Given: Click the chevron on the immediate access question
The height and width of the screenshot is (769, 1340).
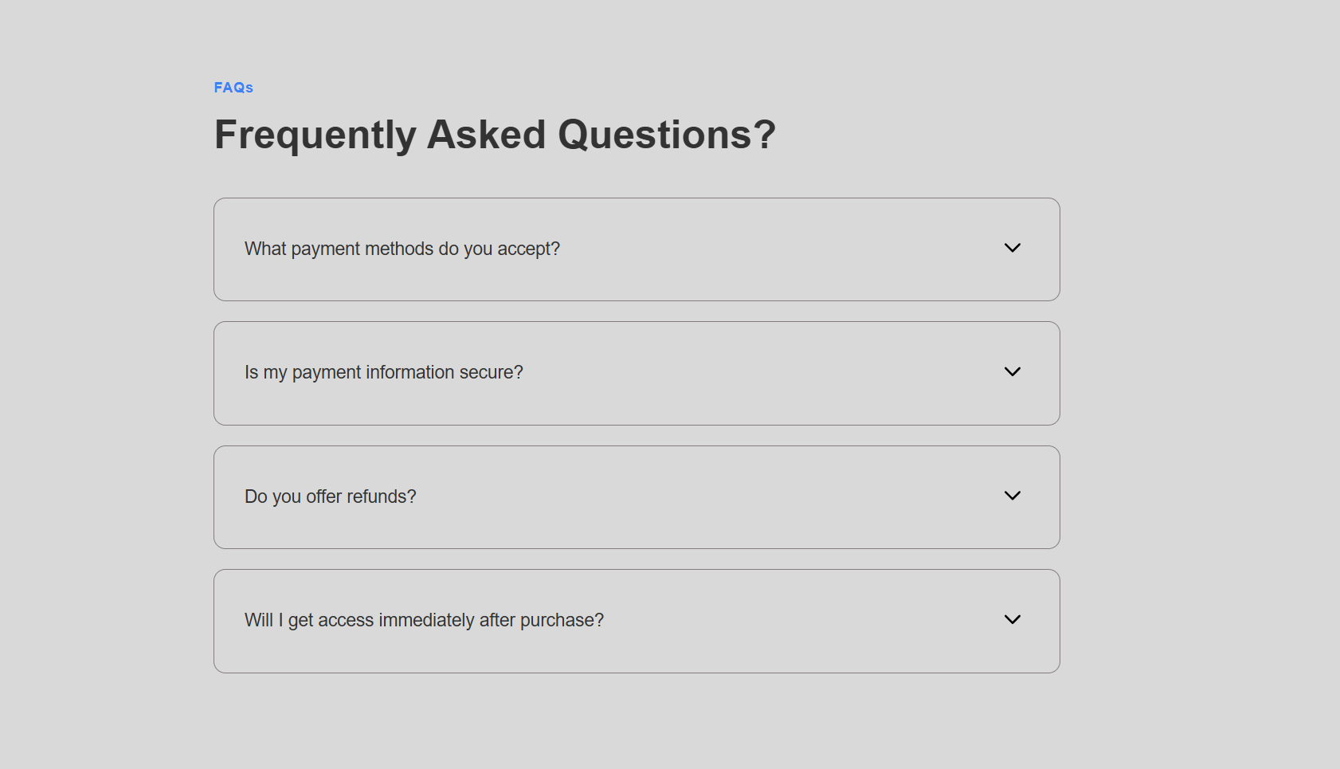Looking at the screenshot, I should click(x=1013, y=619).
